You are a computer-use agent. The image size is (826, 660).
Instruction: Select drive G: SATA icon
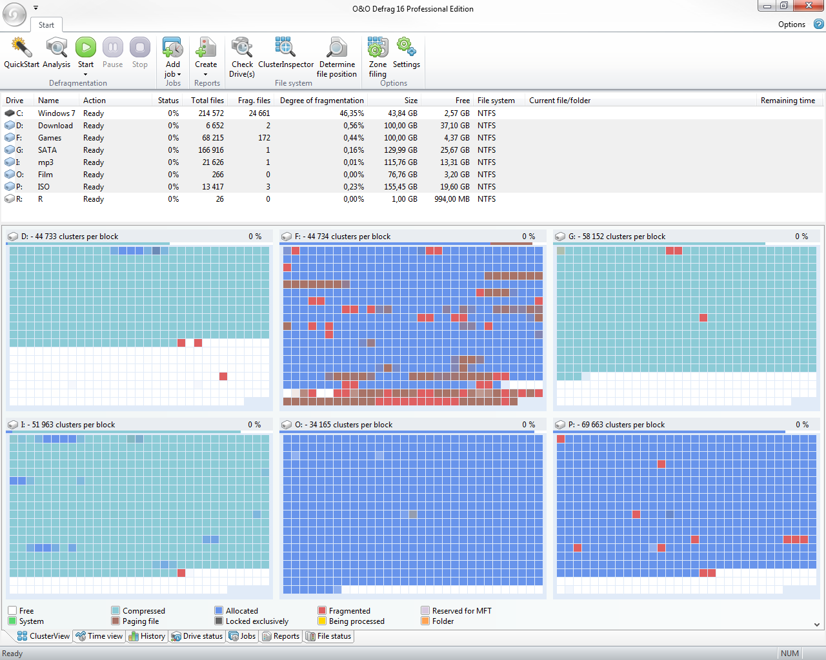10,150
